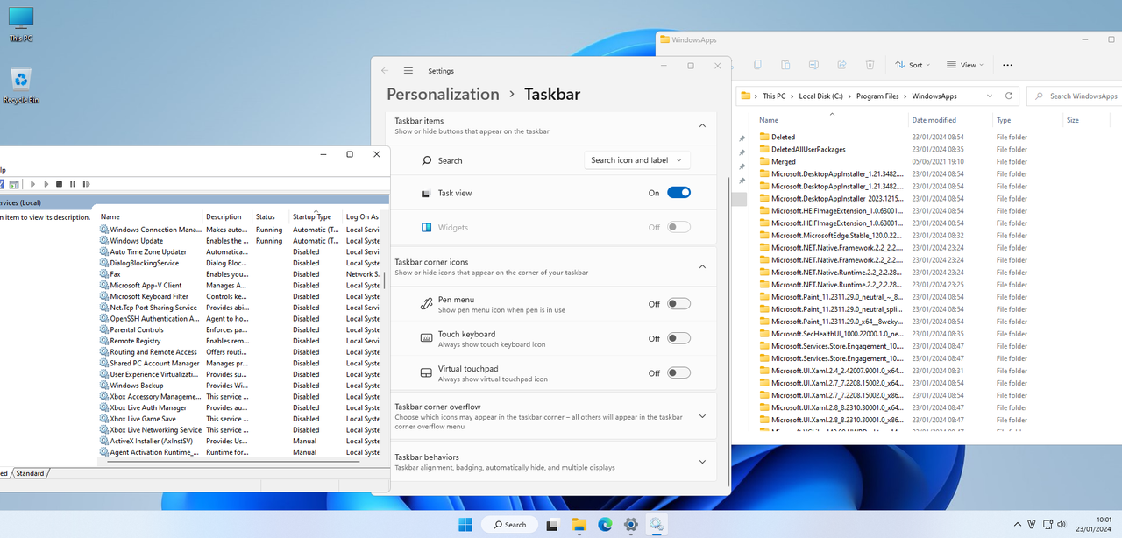Expand the Taskbar behaviors section
1122x538 pixels.
[702, 462]
